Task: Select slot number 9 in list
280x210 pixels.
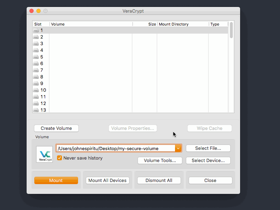Action: click(130, 84)
